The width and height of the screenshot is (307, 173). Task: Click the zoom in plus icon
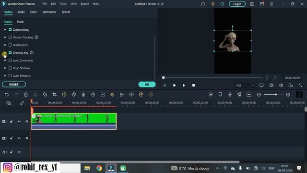point(288,95)
